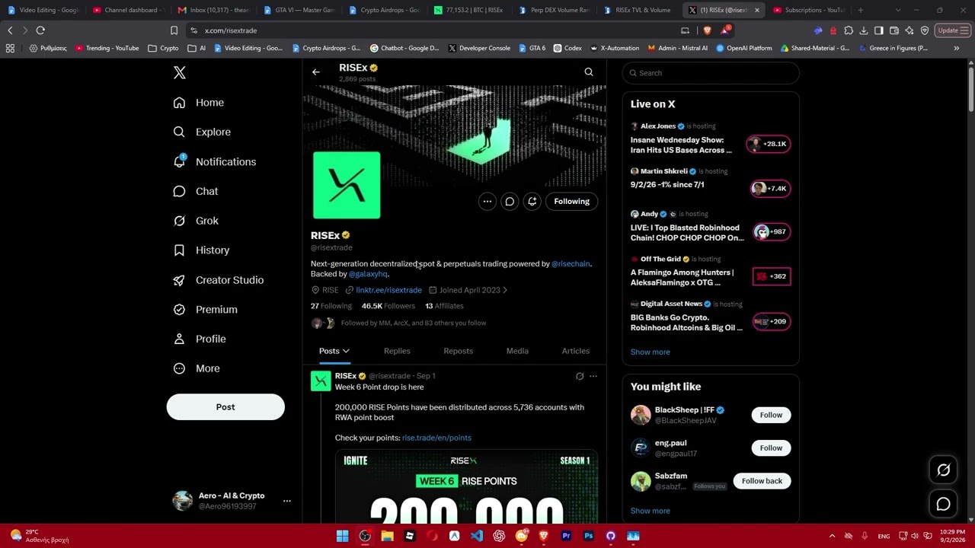Go back with the profile back arrow
This screenshot has height=548, width=975.
(316, 72)
